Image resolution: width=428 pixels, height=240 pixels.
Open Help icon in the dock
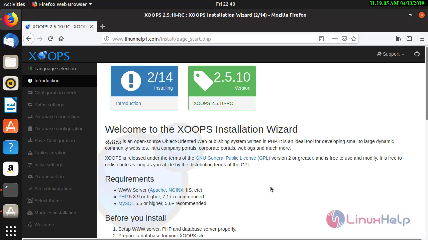click(11, 147)
